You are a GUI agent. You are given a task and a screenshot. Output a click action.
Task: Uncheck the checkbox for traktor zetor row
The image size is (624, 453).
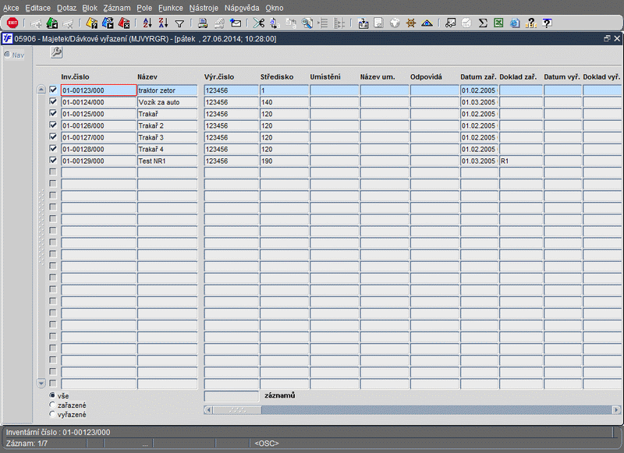53,90
